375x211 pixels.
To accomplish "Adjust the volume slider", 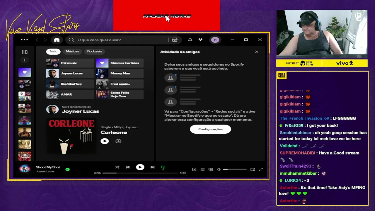I will (x=235, y=169).
